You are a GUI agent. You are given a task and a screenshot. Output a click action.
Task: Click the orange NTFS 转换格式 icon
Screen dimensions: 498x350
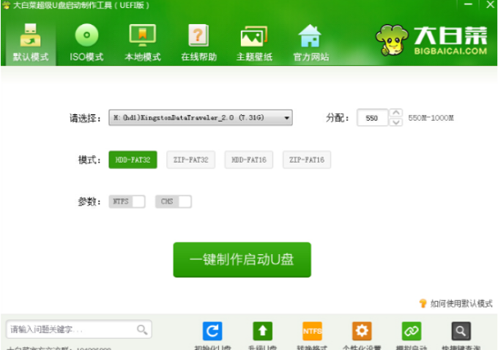click(x=312, y=331)
